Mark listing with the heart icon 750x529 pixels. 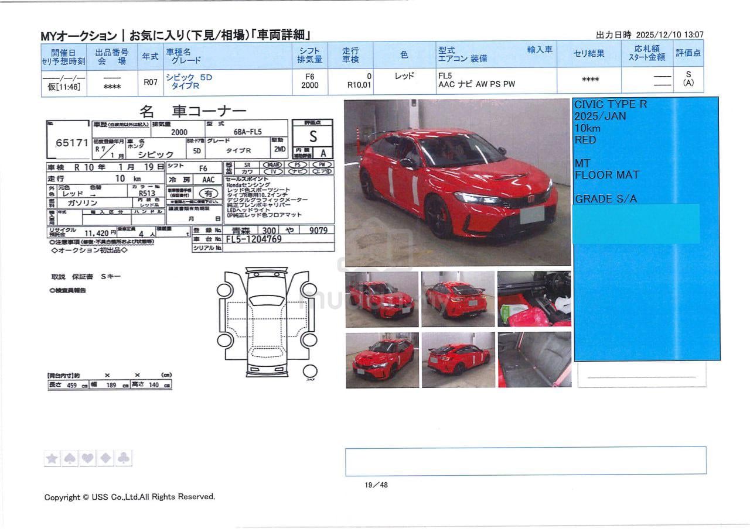click(x=88, y=459)
